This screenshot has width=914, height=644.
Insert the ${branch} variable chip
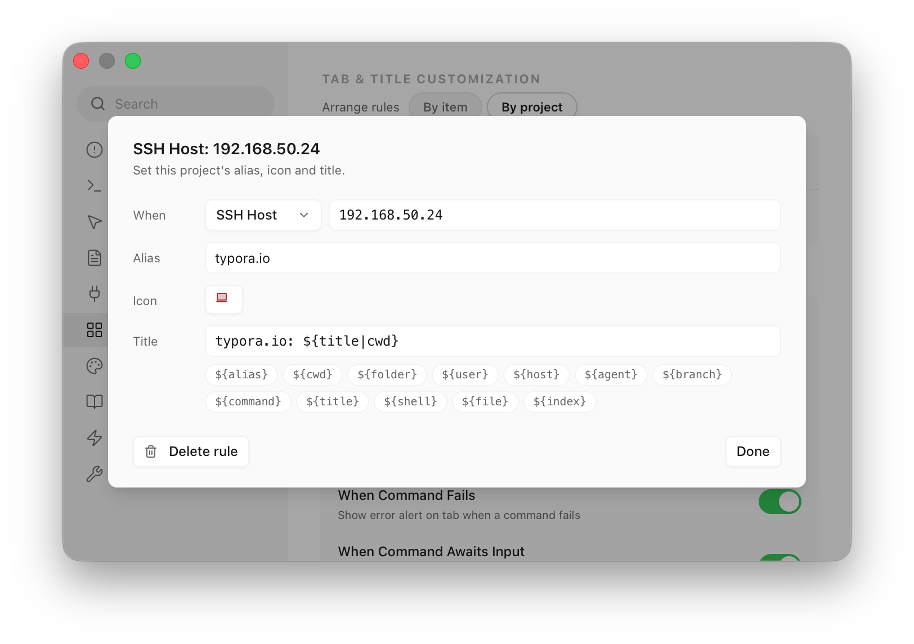(692, 375)
